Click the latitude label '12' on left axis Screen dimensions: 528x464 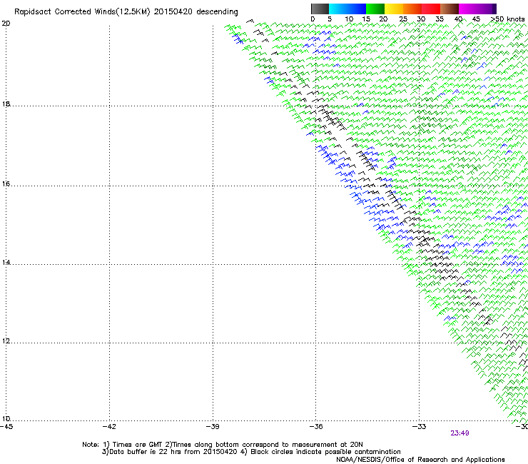(6, 341)
